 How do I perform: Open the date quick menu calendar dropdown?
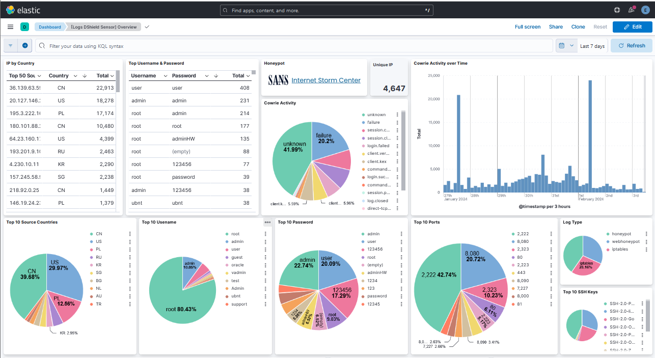[x=565, y=46]
